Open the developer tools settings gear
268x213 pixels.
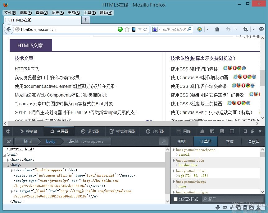click(x=8, y=131)
